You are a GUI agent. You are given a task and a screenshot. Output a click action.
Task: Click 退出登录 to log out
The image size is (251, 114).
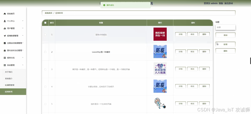[229, 3]
